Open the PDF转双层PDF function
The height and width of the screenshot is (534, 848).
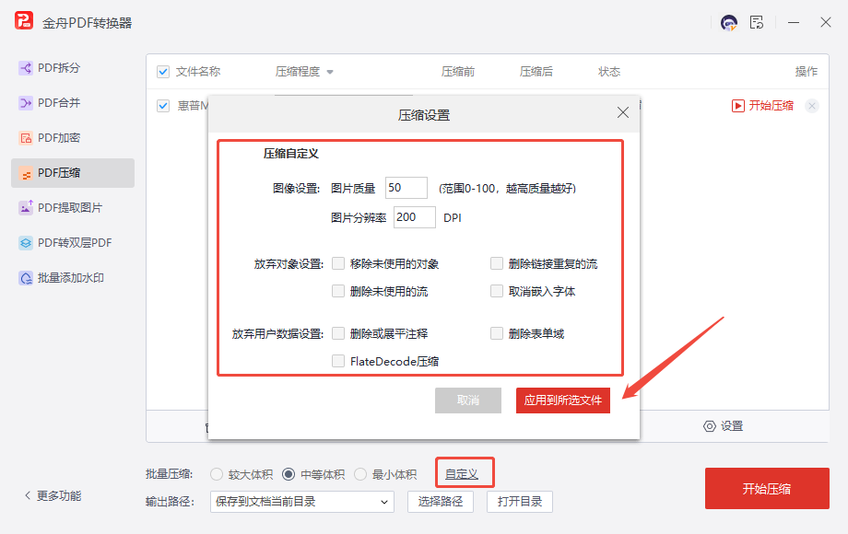[x=73, y=243]
